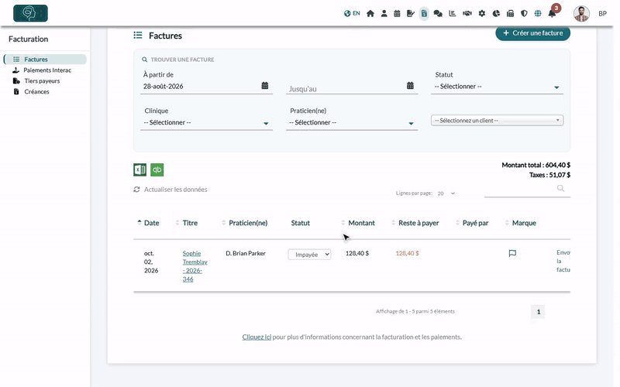Open the Praticien(ne) filter dropdown
This screenshot has width=620, height=387.
352,123
